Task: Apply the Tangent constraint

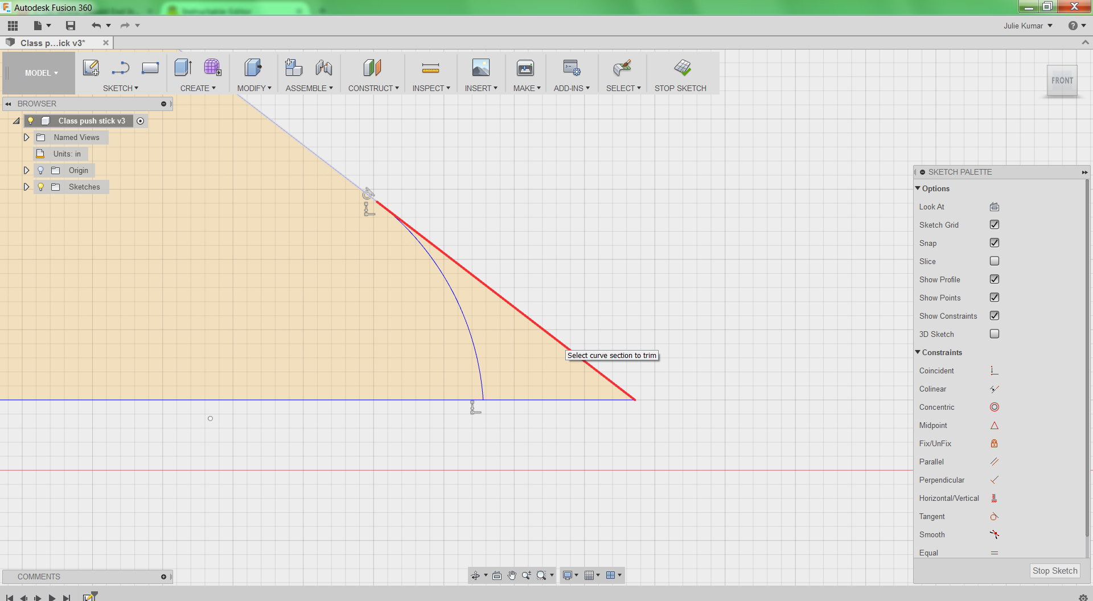Action: (995, 517)
